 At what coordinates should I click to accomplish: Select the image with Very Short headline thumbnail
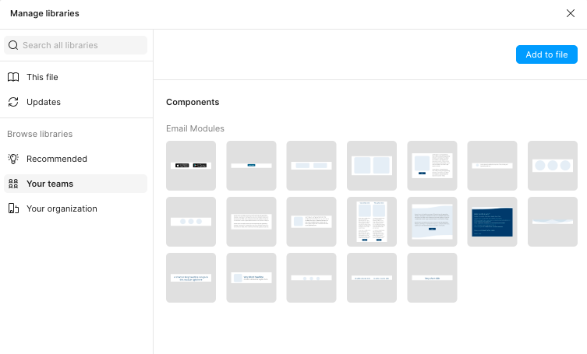pos(251,278)
